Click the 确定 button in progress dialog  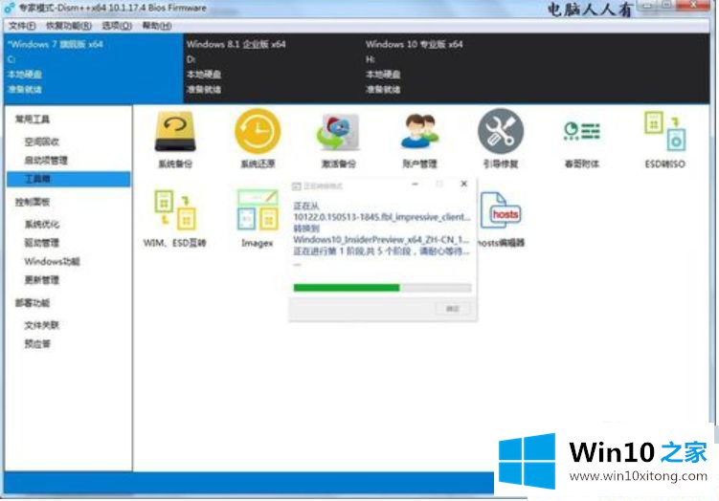452,309
